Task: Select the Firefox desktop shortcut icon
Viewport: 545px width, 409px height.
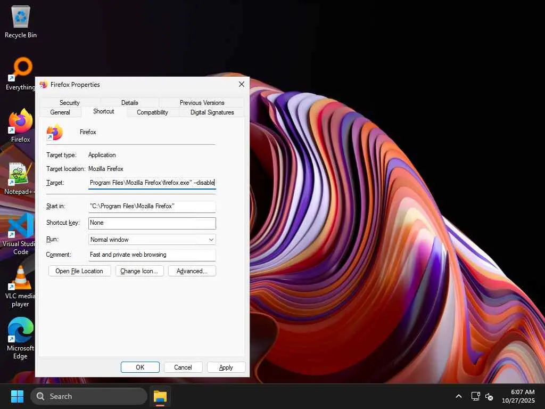Action: coord(21,126)
